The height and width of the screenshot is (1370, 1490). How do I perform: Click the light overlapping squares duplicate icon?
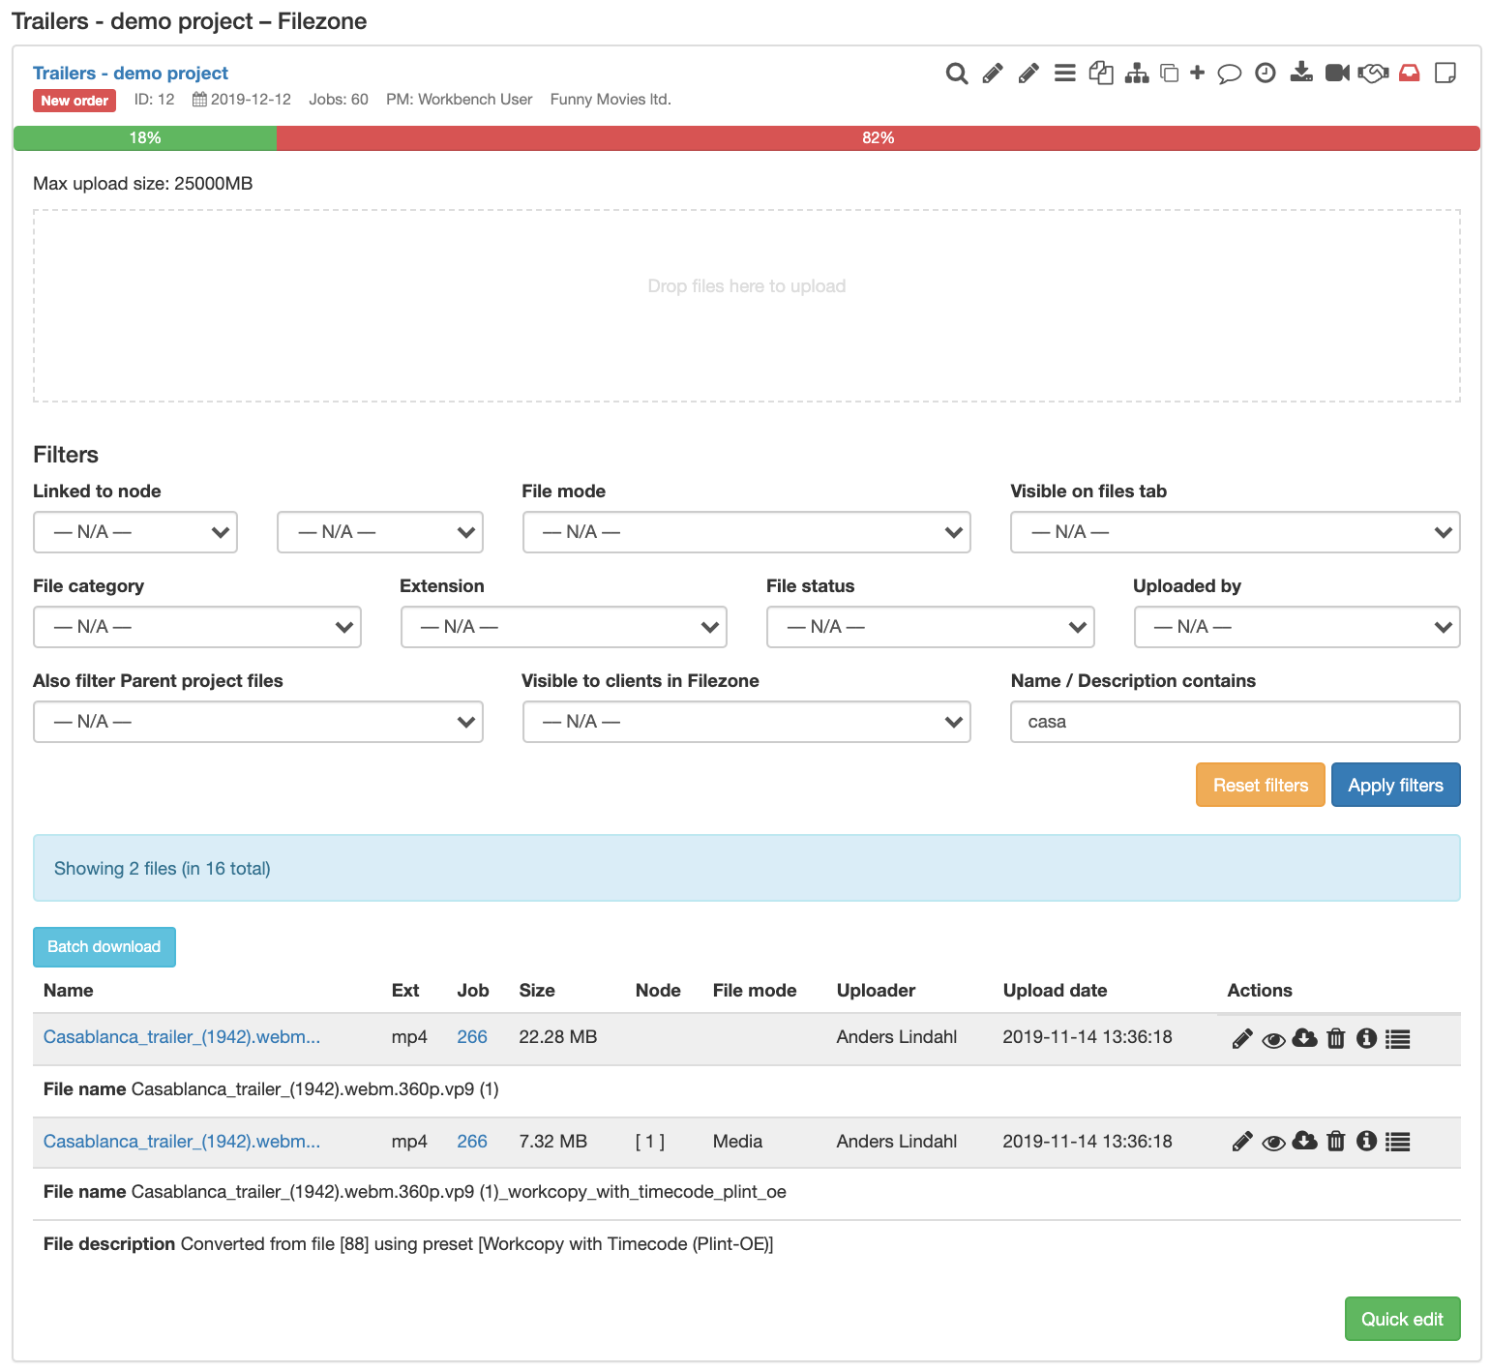coord(1169,74)
